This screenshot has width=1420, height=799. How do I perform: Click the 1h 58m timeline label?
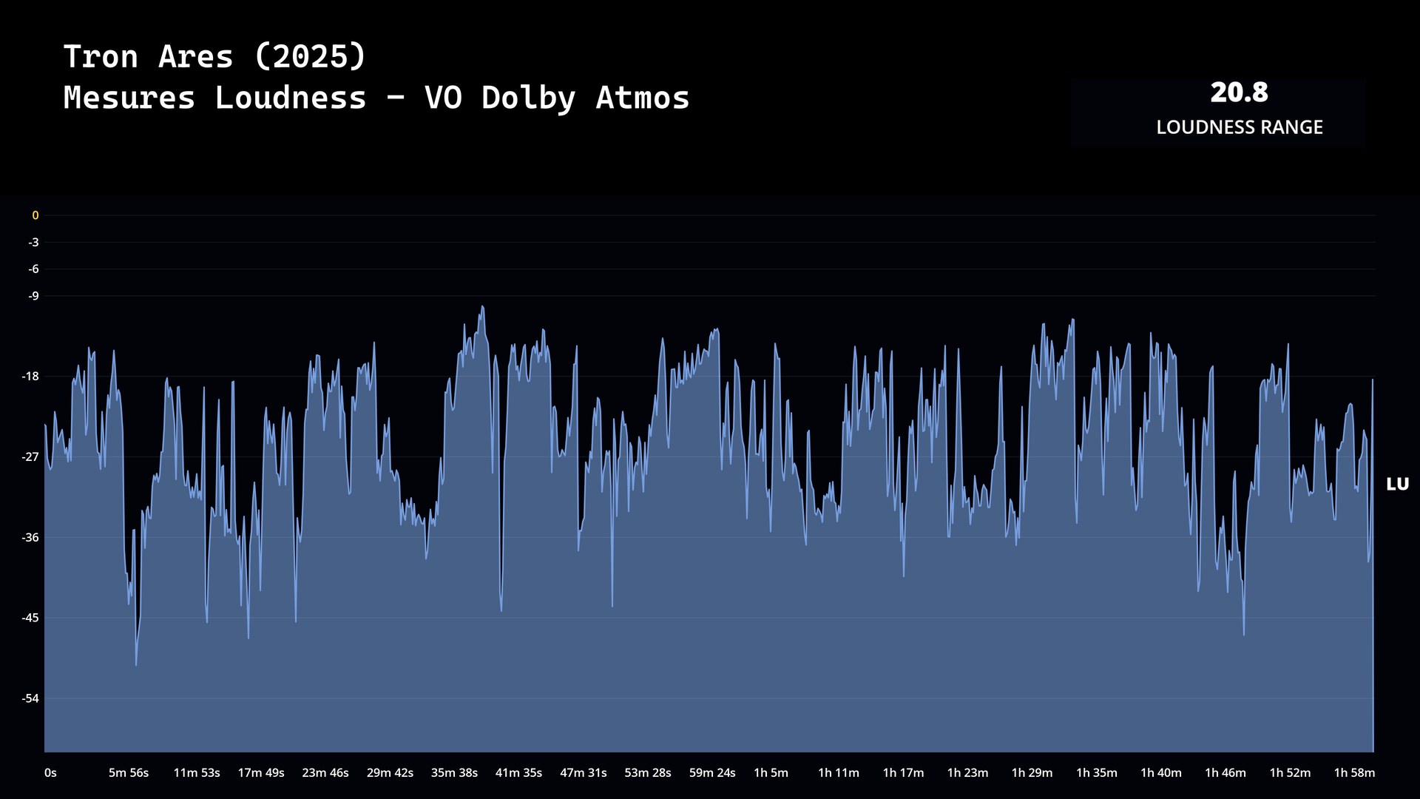(1354, 773)
